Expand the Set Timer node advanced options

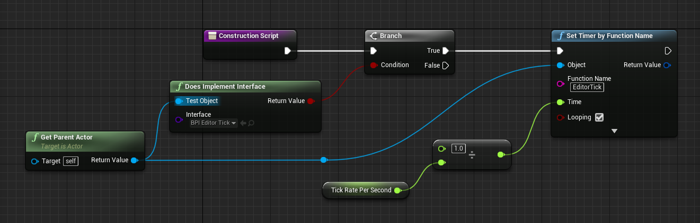[614, 131]
